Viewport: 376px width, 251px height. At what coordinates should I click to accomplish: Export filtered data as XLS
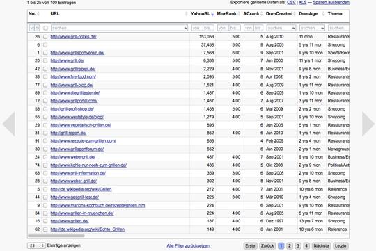tap(303, 2)
